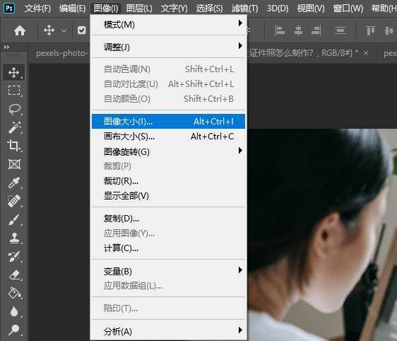The height and width of the screenshot is (341, 397).
Task: Toggle the Auto-Select checkbox in options bar
Action: click(x=81, y=30)
